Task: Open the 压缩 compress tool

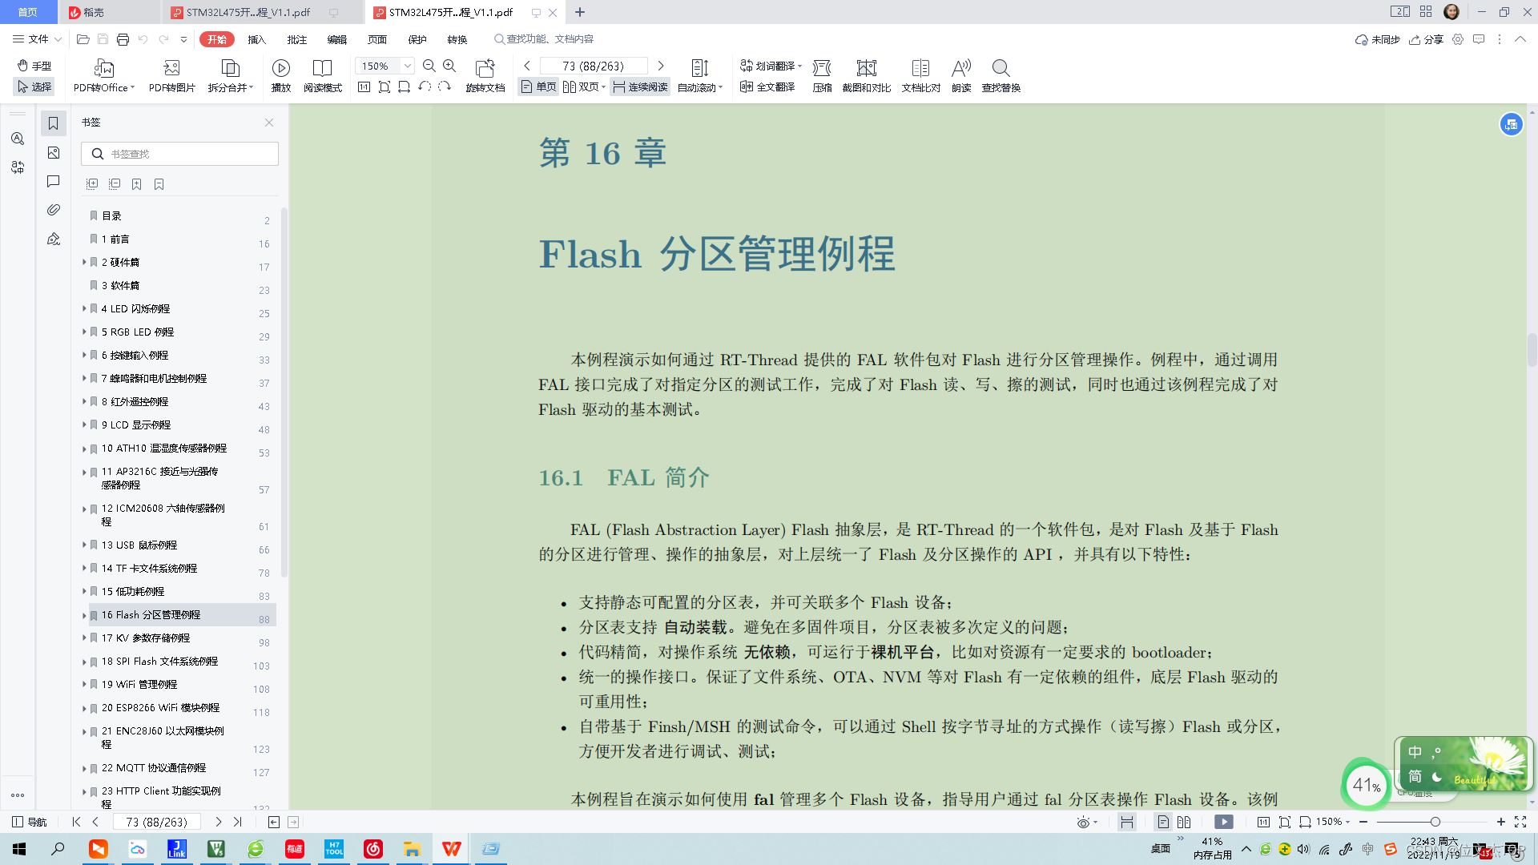Action: tap(821, 76)
